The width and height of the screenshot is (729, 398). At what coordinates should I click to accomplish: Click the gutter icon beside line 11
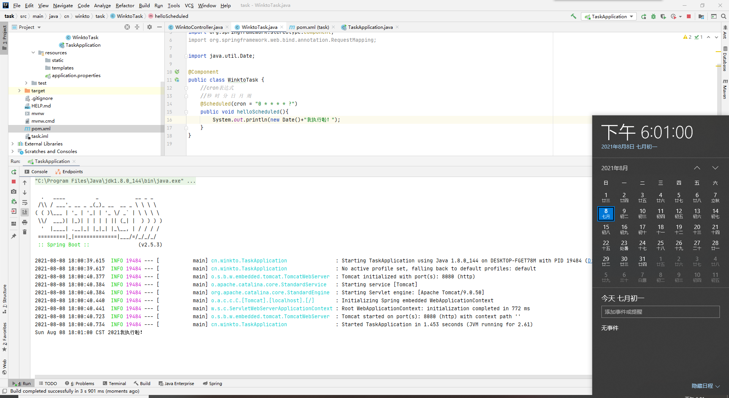pos(177,80)
